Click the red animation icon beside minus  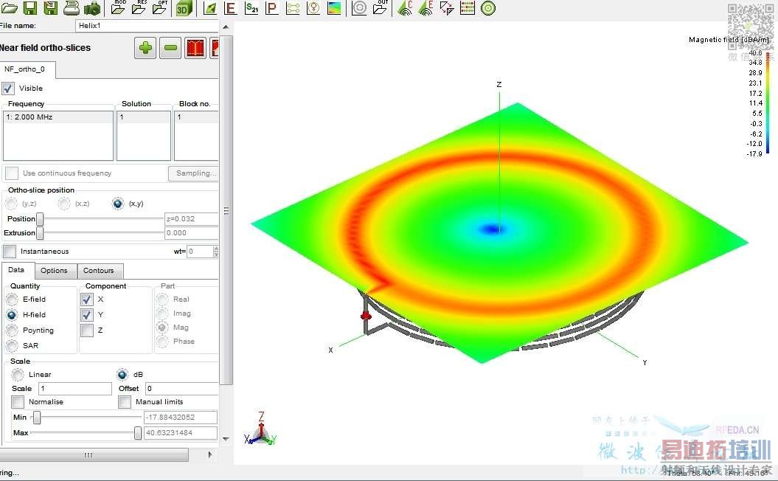click(x=195, y=49)
